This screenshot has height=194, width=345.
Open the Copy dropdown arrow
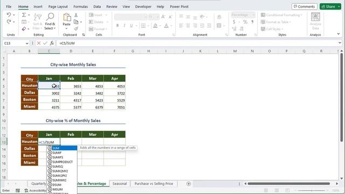point(81,22)
